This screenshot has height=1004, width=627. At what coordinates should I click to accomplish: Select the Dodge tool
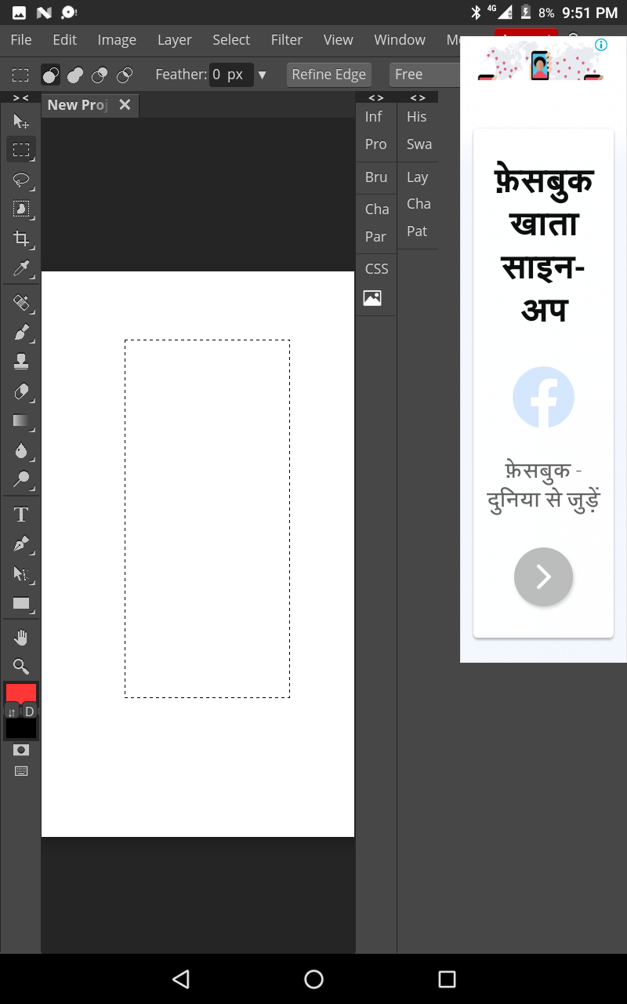click(x=21, y=479)
